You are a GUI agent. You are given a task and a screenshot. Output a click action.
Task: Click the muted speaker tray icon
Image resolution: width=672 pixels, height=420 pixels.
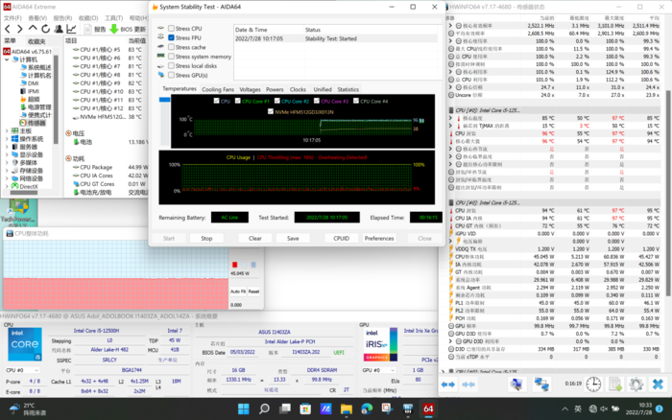tap(604, 408)
